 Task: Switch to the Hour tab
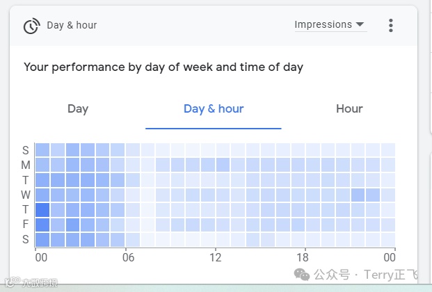point(349,108)
